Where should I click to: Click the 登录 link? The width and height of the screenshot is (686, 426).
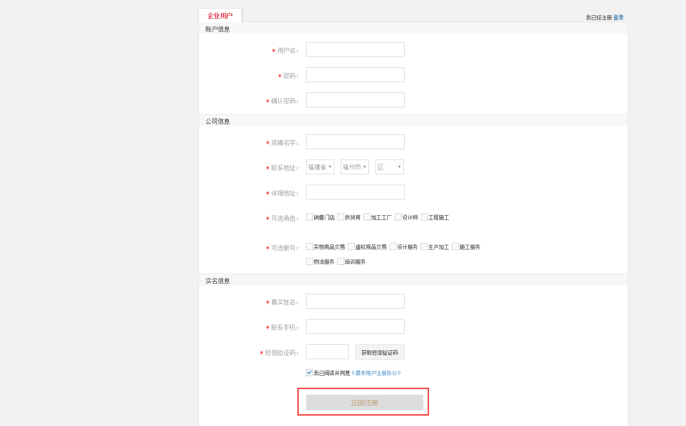point(618,17)
